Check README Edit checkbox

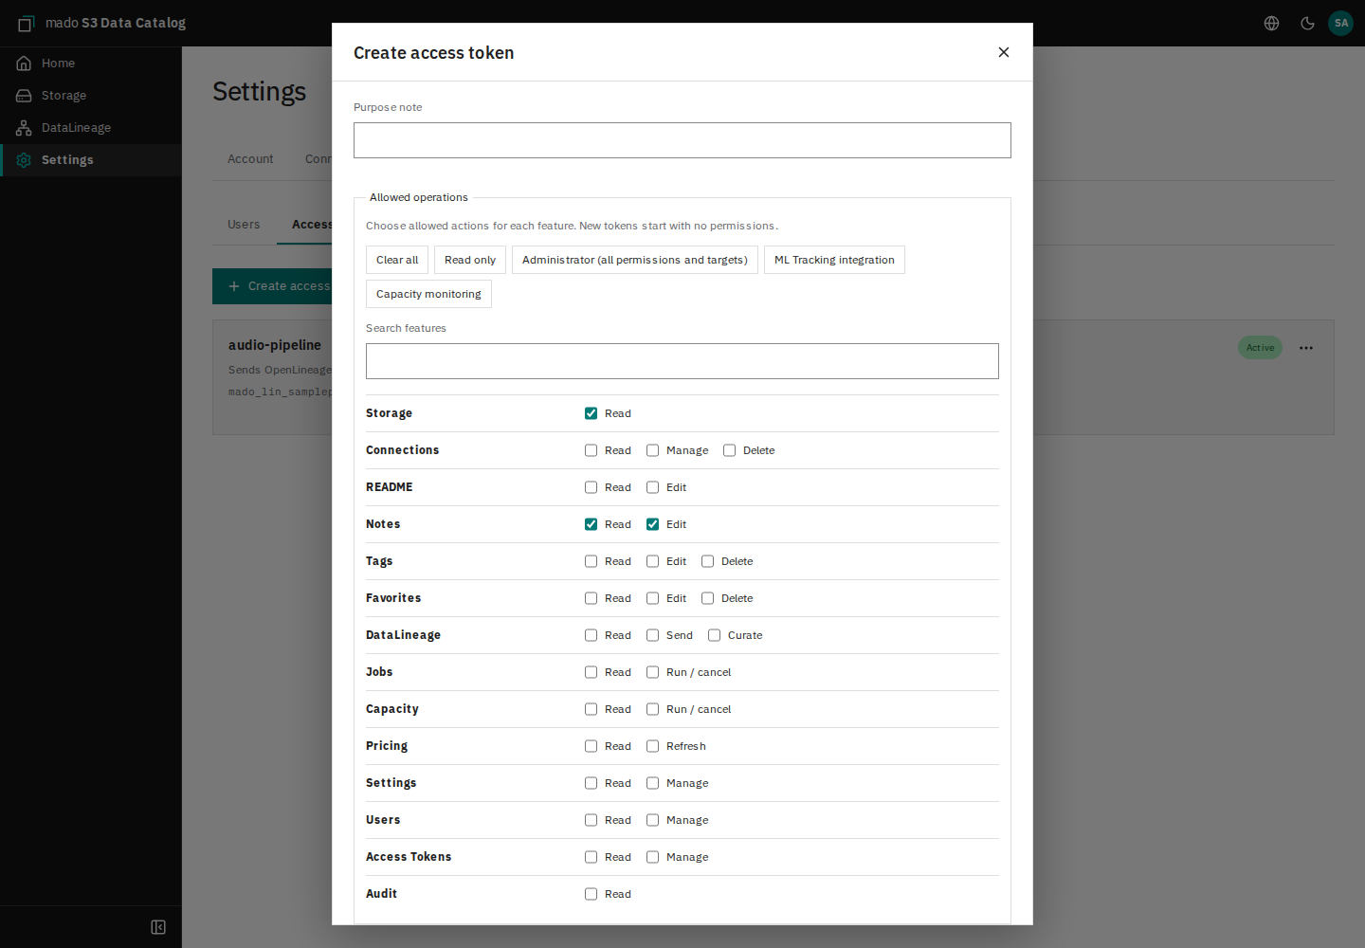pos(652,487)
